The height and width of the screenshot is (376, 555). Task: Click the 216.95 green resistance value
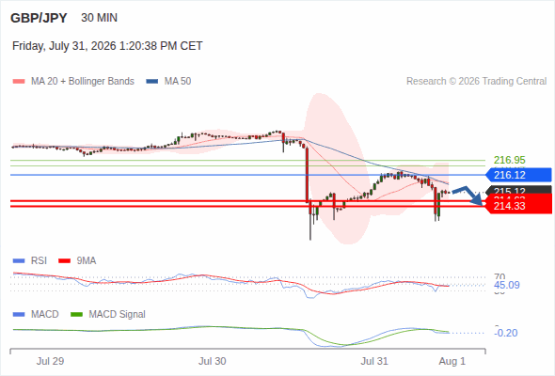coord(510,160)
